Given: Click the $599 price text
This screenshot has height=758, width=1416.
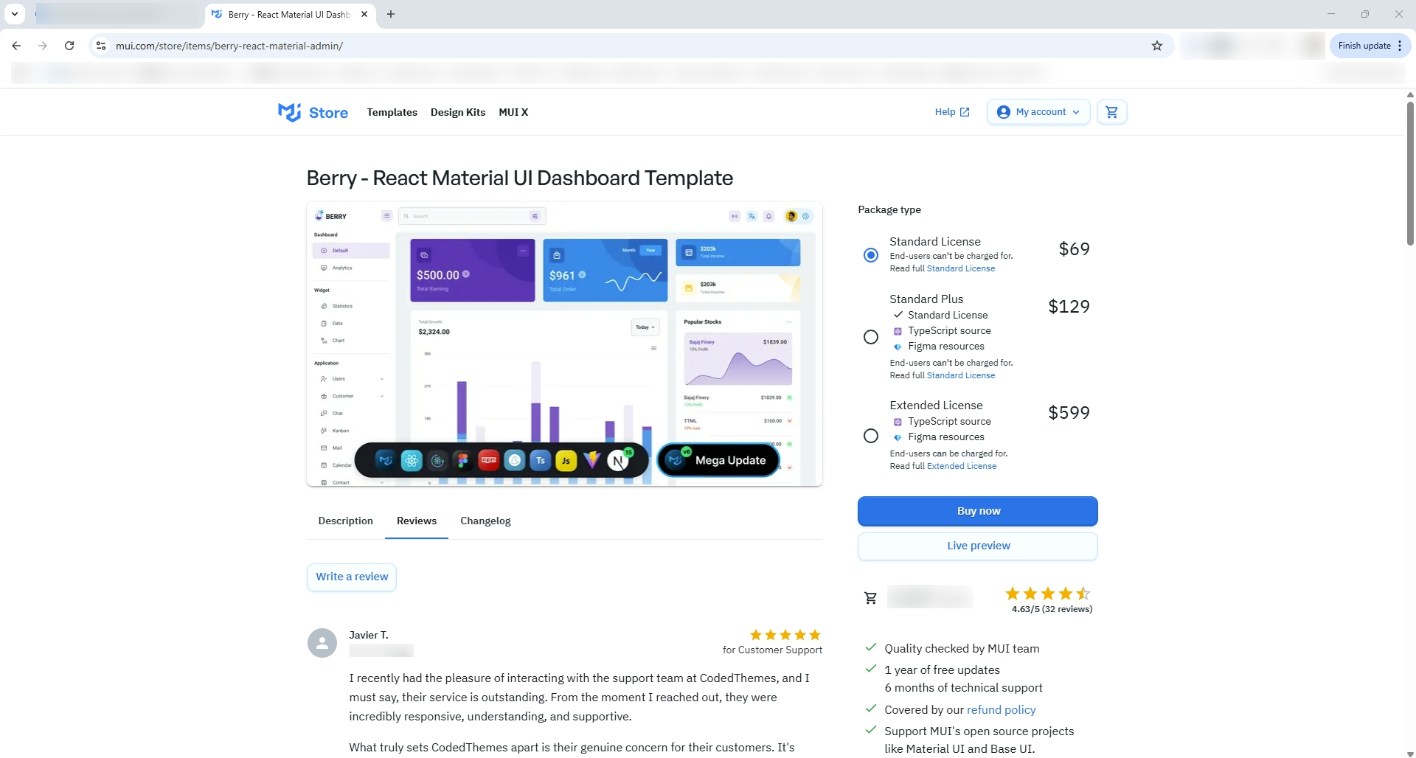Looking at the screenshot, I should [x=1069, y=413].
